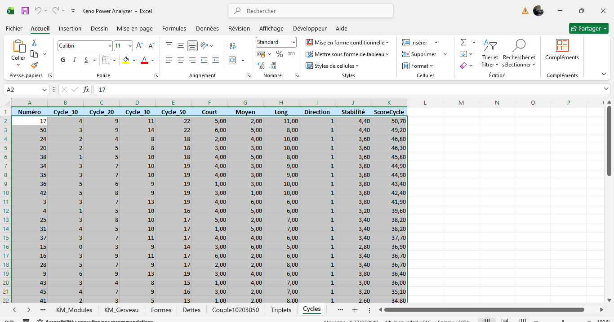This screenshot has width=614, height=322.
Task: Open the Calibri font name dropdown
Action: tap(110, 46)
